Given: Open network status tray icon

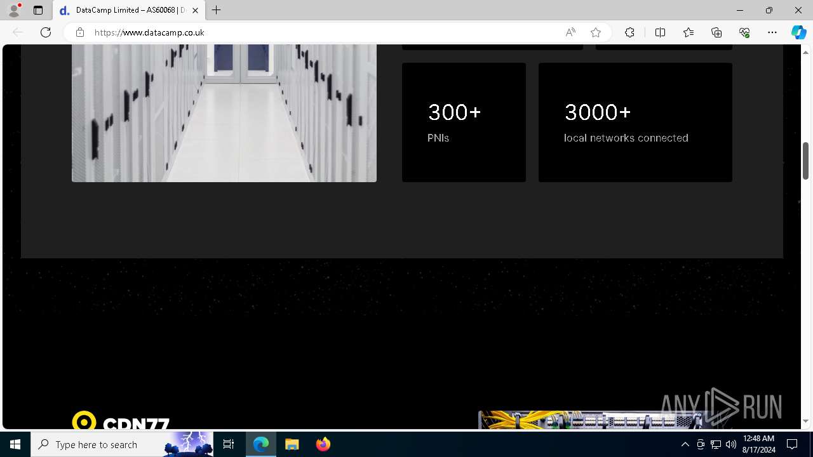Looking at the screenshot, I should (x=716, y=444).
